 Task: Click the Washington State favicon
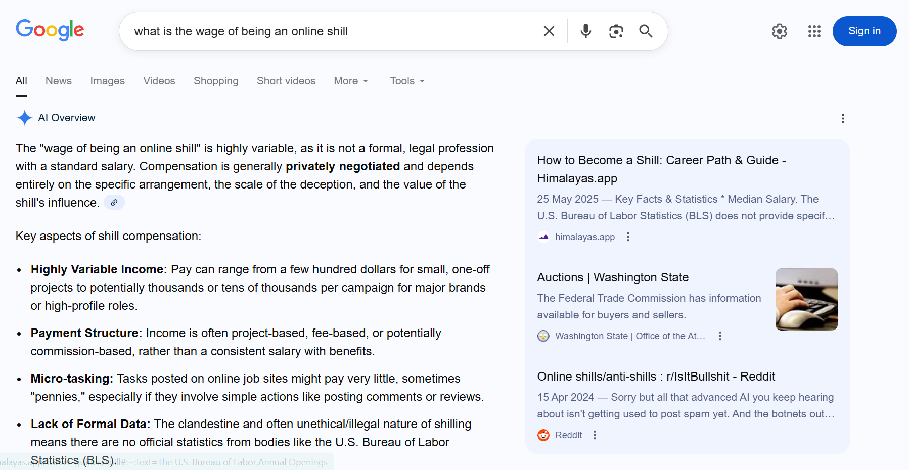pos(543,336)
